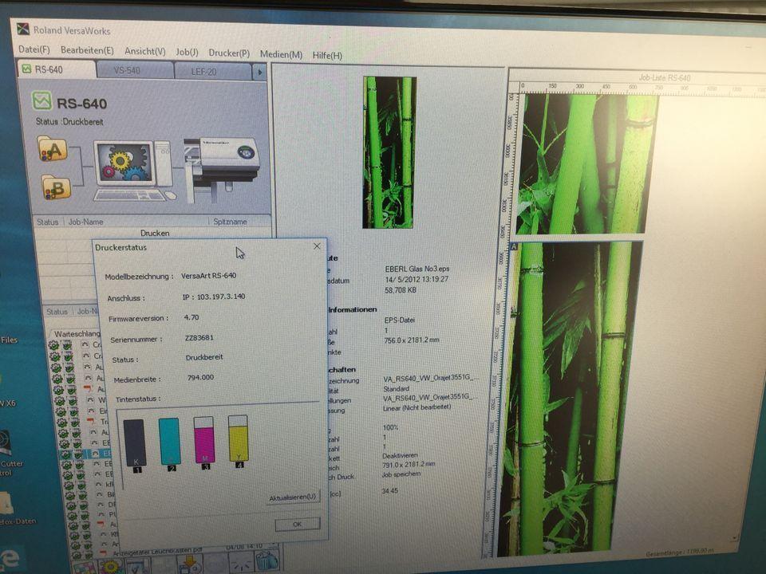766x574 pixels.
Task: Click the job settings gear toolbar icon
Action: click(111, 567)
